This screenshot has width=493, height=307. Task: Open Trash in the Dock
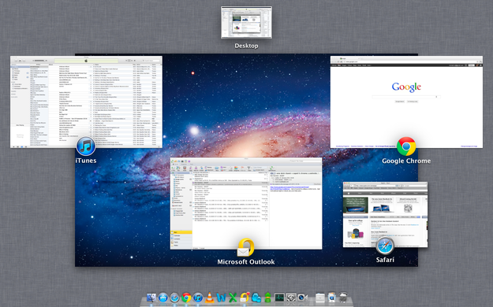click(x=343, y=298)
